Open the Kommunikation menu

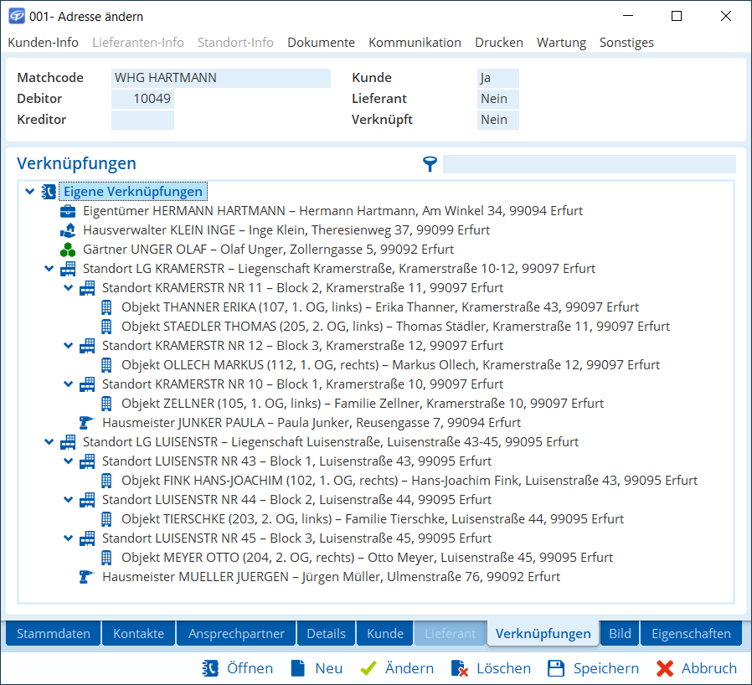point(415,42)
